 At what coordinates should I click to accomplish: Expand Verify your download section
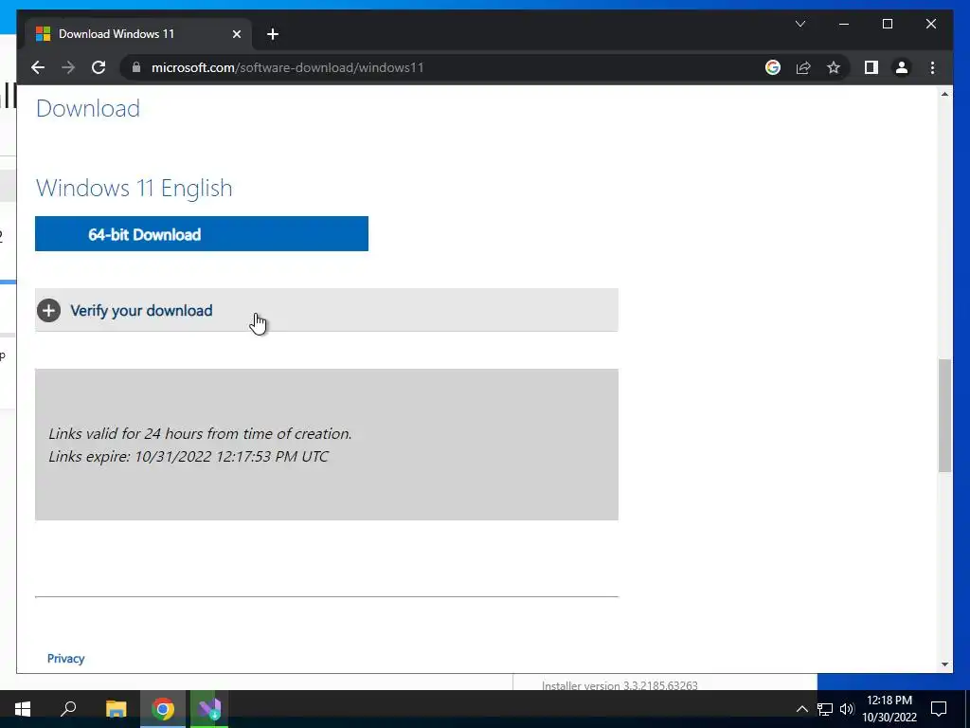pos(327,310)
